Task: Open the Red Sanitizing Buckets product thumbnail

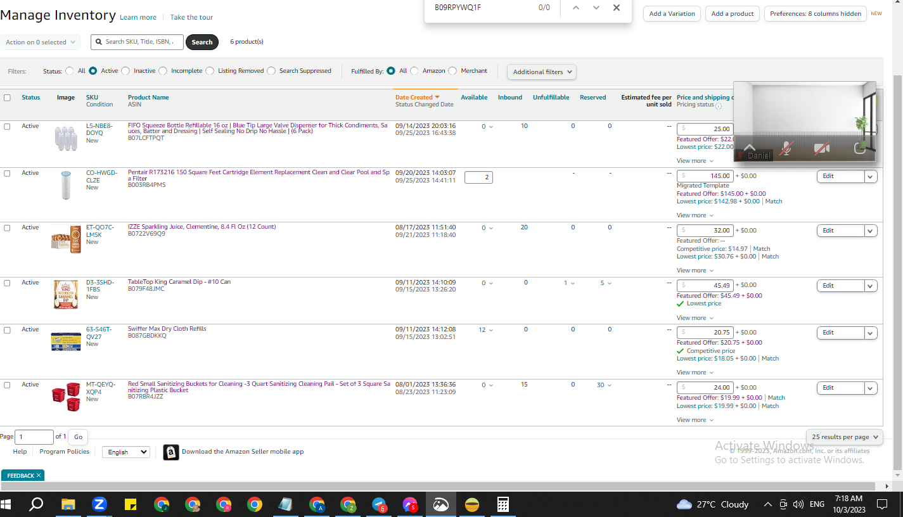Action: tap(66, 396)
